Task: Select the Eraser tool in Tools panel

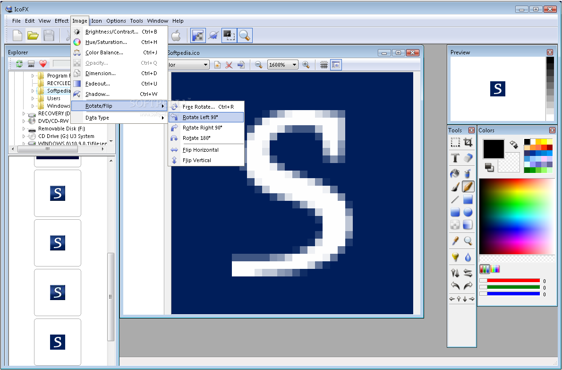Action: pyautogui.click(x=468, y=158)
